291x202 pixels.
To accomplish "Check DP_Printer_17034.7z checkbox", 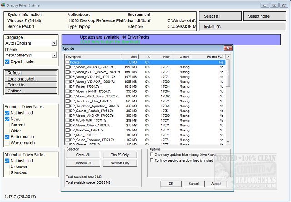I will (x=68, y=86).
